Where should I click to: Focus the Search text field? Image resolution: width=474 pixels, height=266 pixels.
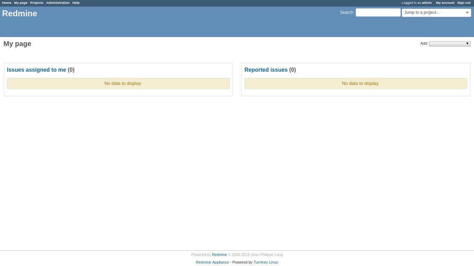pos(378,12)
